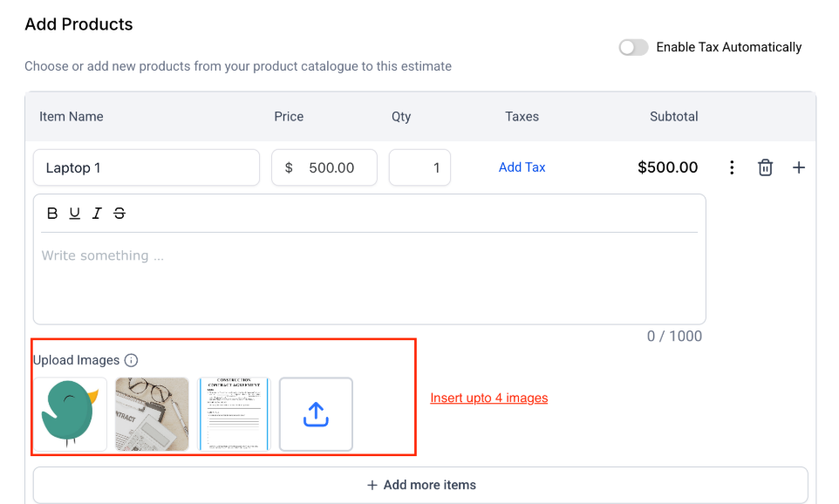This screenshot has height=504, width=839.
Task: Click the Add Tax link
Action: [522, 167]
